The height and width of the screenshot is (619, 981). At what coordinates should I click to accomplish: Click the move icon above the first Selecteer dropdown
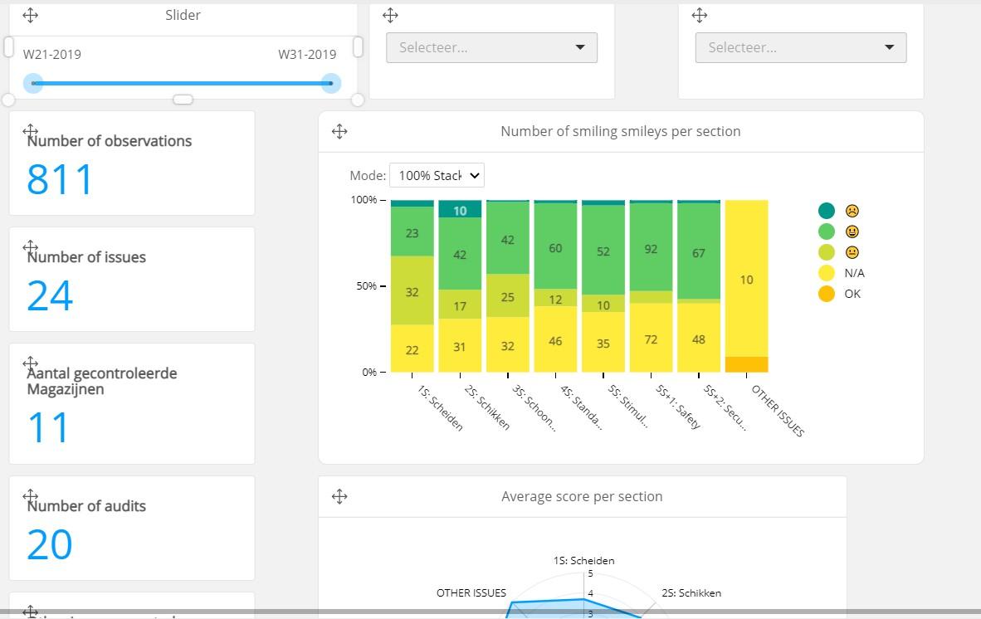tap(390, 15)
